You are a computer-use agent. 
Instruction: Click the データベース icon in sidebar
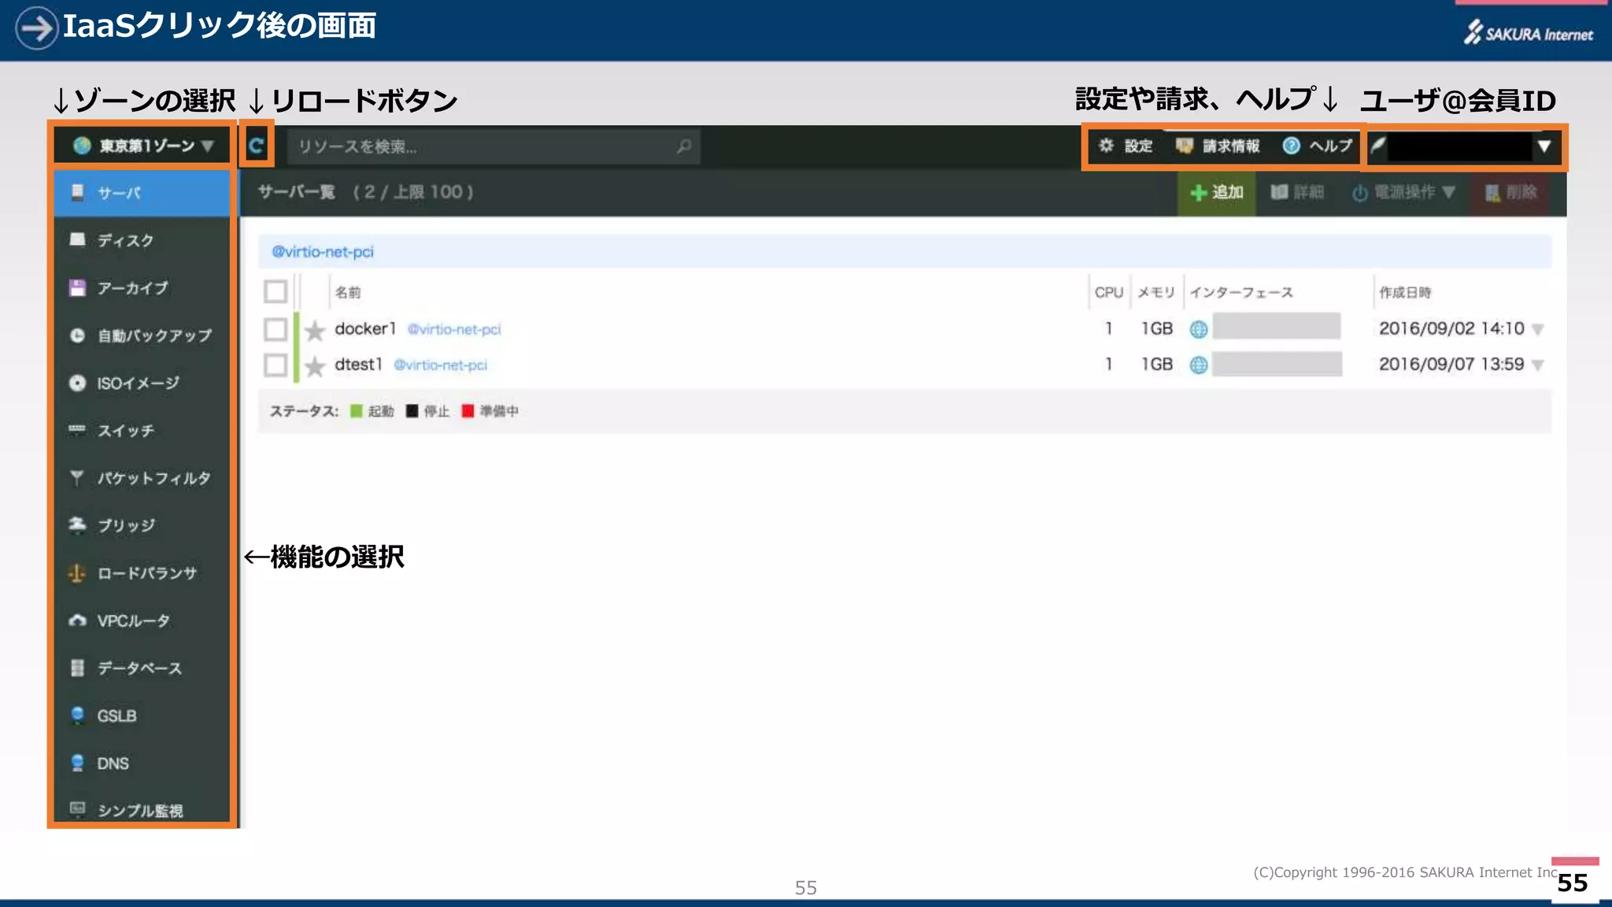(76, 668)
